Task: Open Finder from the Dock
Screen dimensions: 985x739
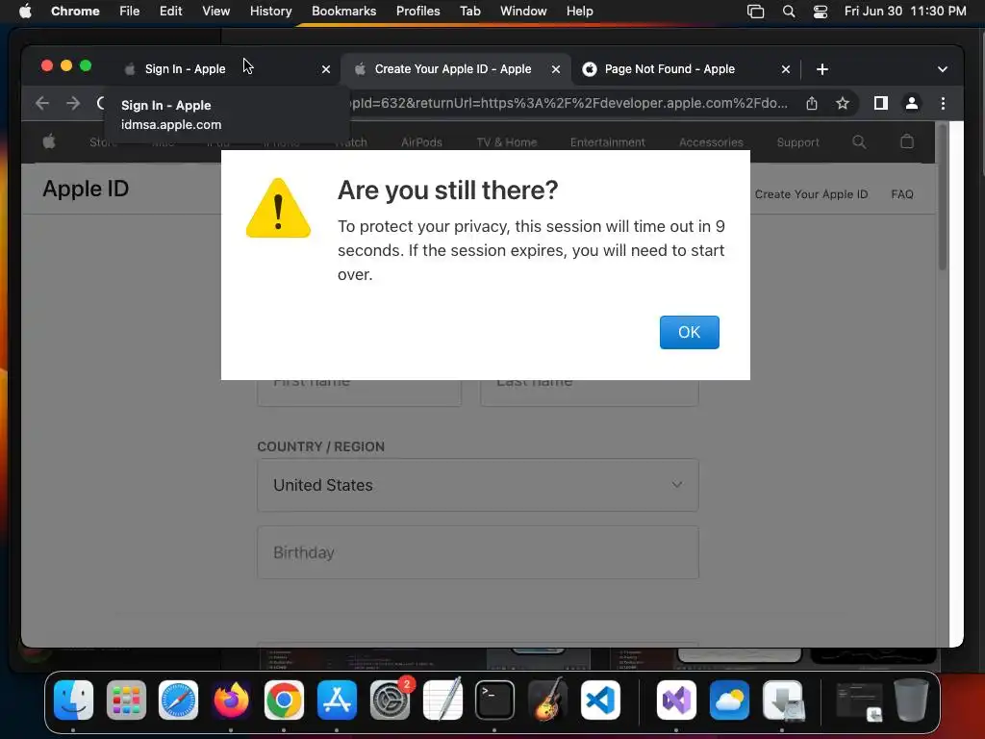Action: click(x=73, y=701)
